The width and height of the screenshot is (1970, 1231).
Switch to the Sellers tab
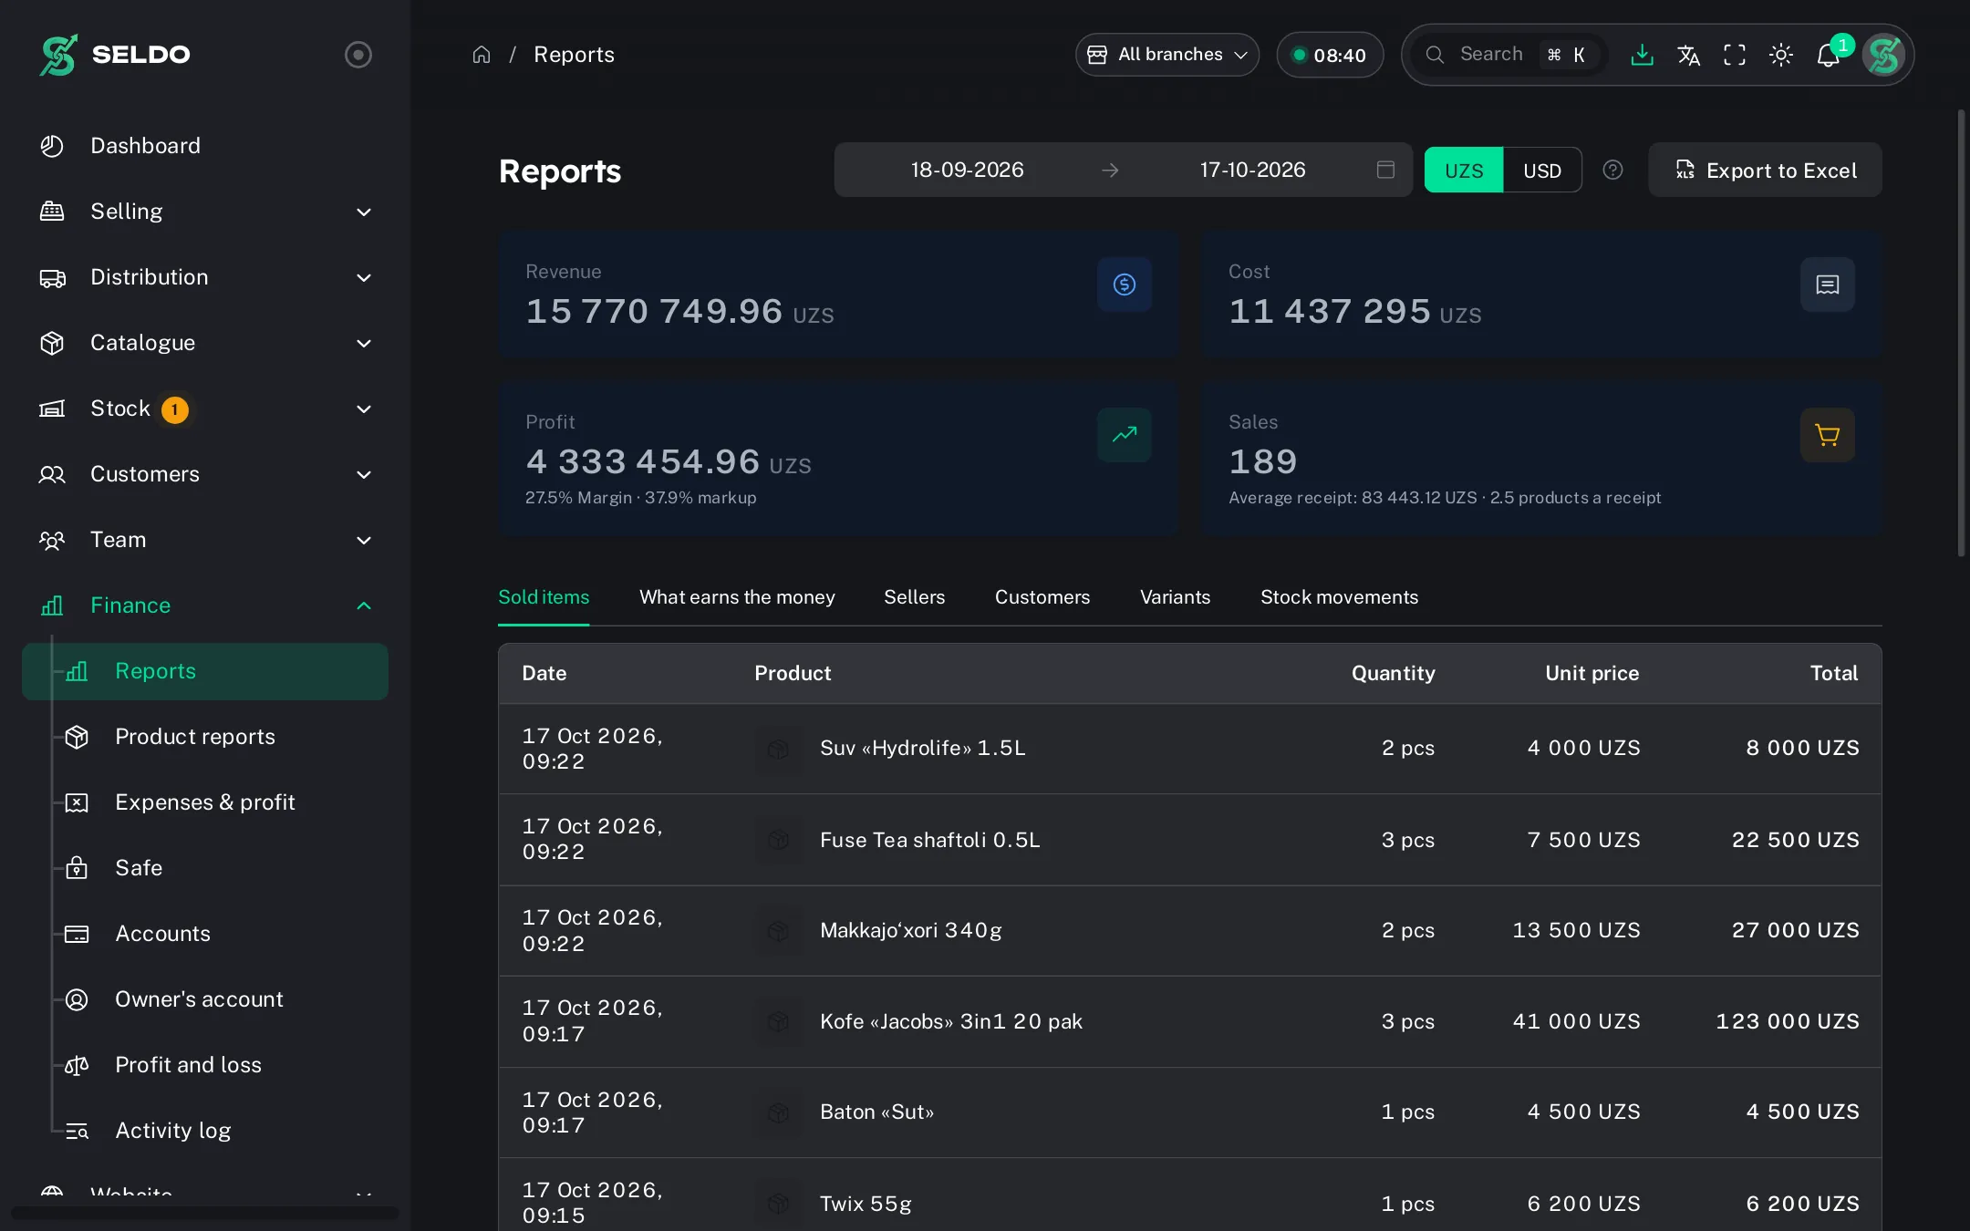[x=914, y=597]
